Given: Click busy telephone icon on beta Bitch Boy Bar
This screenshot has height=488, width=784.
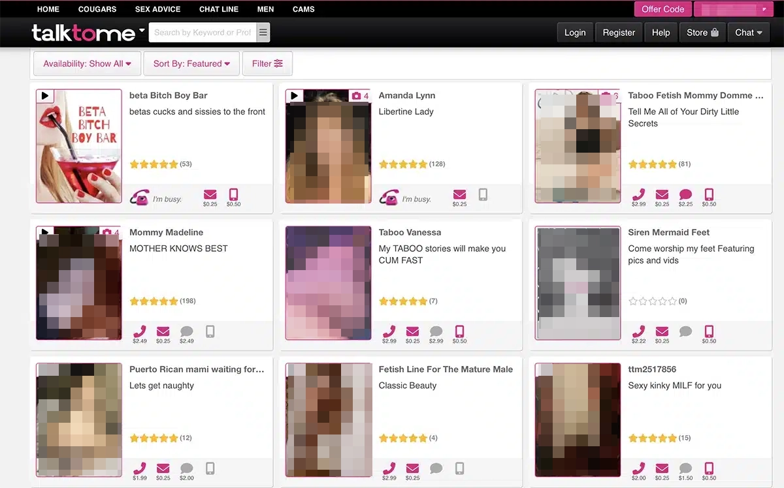Looking at the screenshot, I should pos(139,198).
